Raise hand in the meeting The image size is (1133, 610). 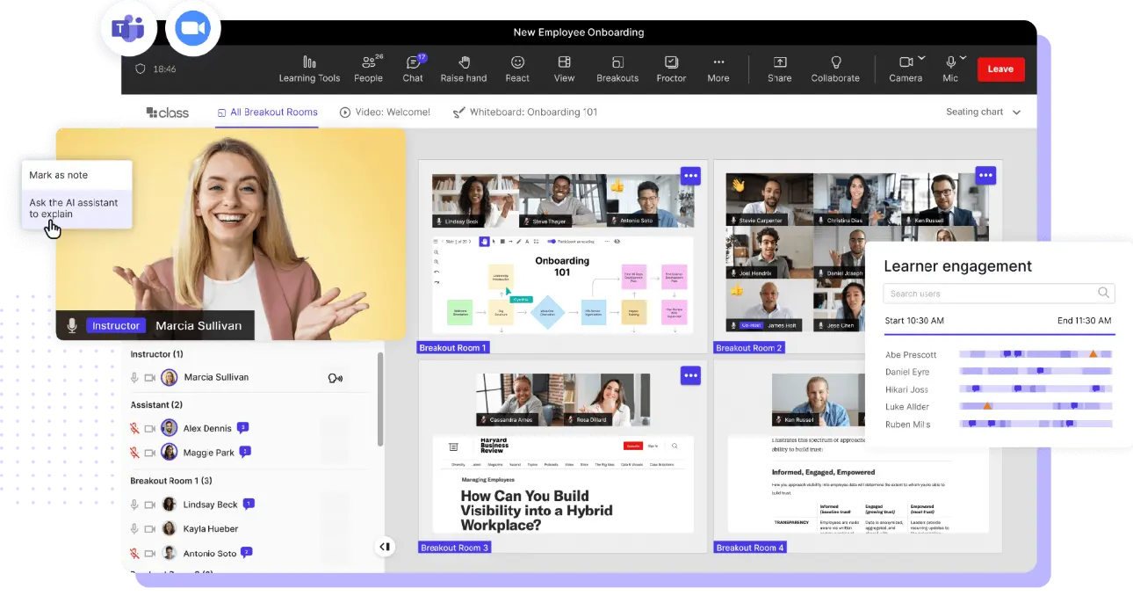(464, 69)
